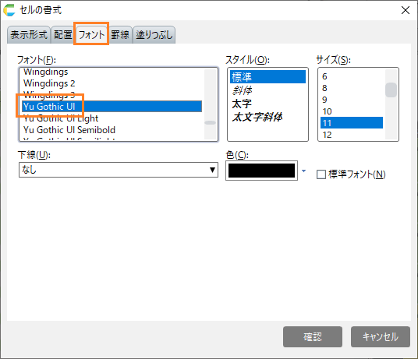Viewport: 418px width, 359px height.
Task: Select font size 11
Action: [352, 123]
